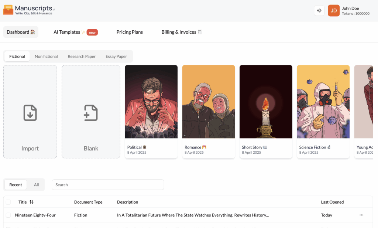Image resolution: width=378 pixels, height=228 pixels.
Task: Switch to the Non fictional tab
Action: [x=46, y=57]
